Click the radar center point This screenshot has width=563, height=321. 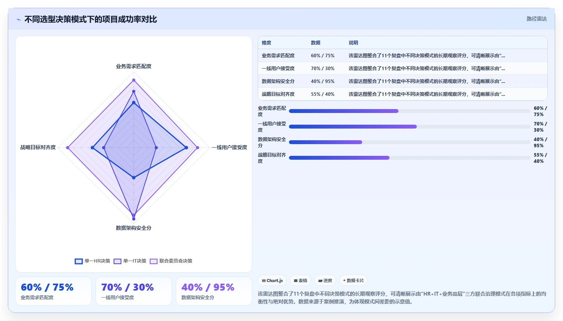[x=133, y=148]
